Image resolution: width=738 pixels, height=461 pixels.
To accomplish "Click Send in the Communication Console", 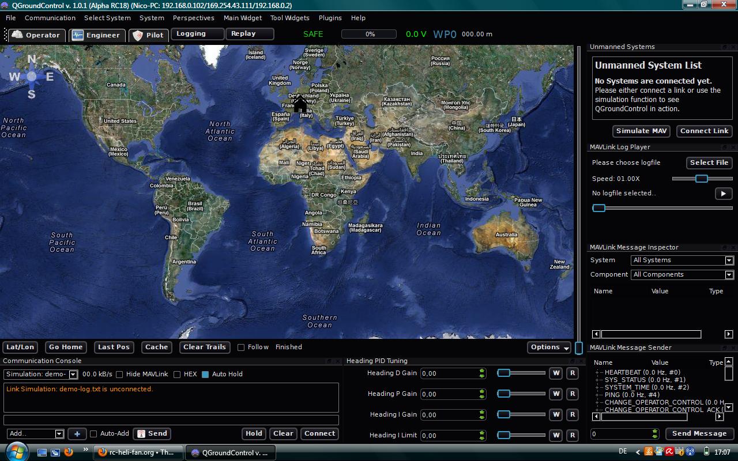I will pos(152,434).
